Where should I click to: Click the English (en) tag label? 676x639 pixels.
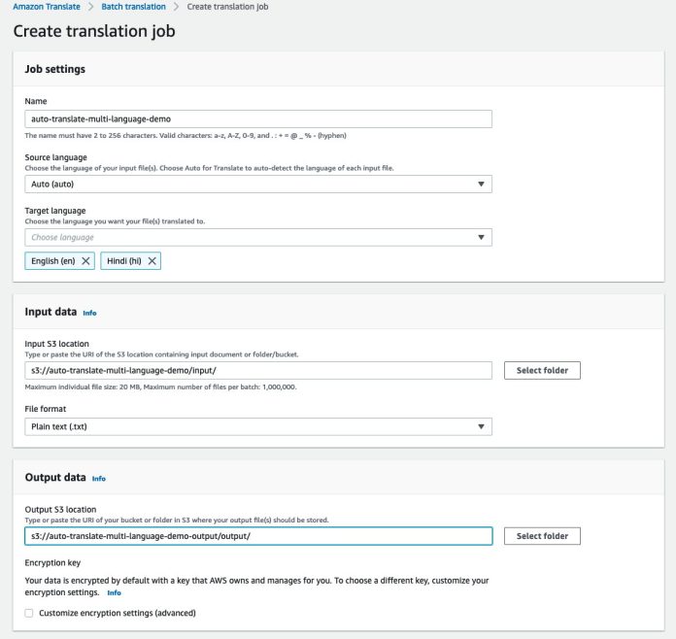[53, 261]
